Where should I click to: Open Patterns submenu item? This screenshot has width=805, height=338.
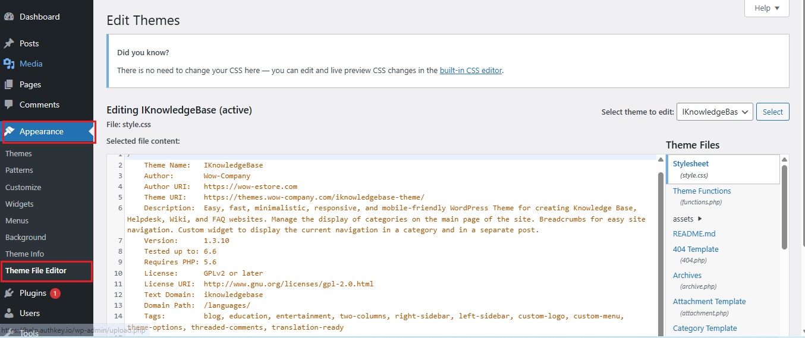point(19,170)
